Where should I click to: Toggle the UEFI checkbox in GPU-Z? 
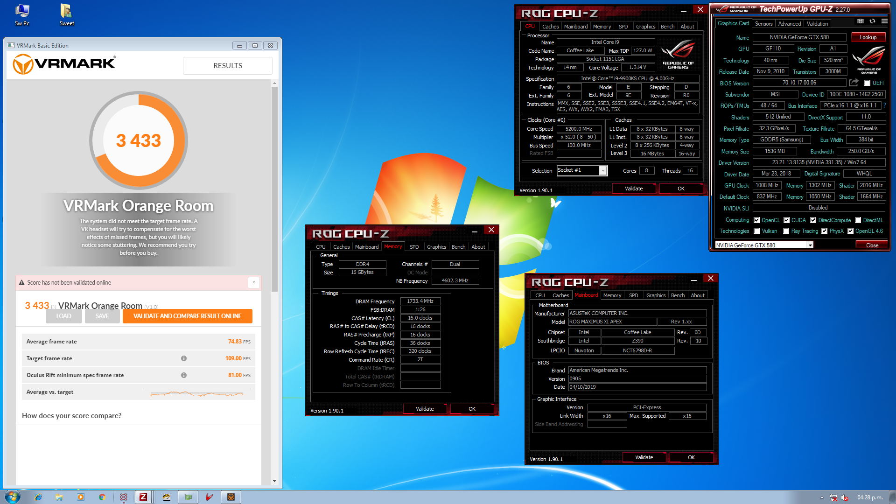867,83
